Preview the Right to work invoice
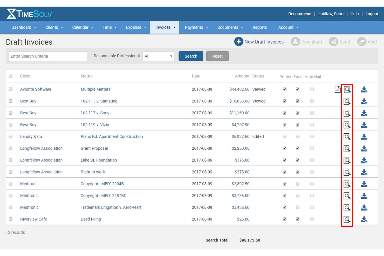 pos(347,172)
